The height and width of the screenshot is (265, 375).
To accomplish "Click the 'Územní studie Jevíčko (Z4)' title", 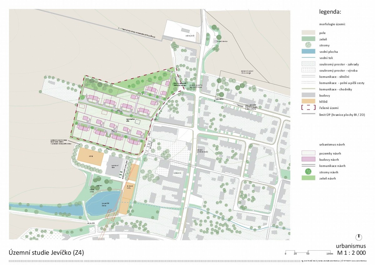I will point(46,252).
